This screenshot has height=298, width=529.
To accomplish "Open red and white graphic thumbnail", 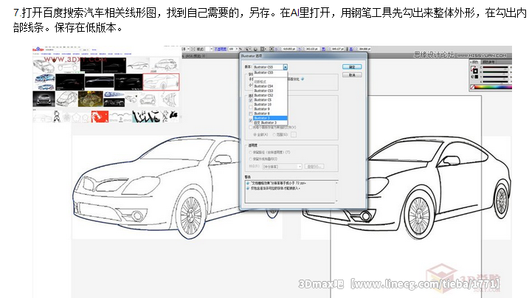I will (100, 117).
